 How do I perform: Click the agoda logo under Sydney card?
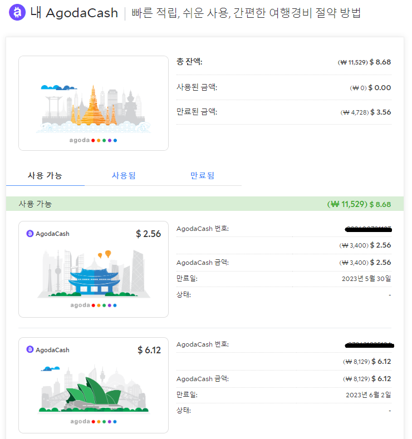coord(94,421)
